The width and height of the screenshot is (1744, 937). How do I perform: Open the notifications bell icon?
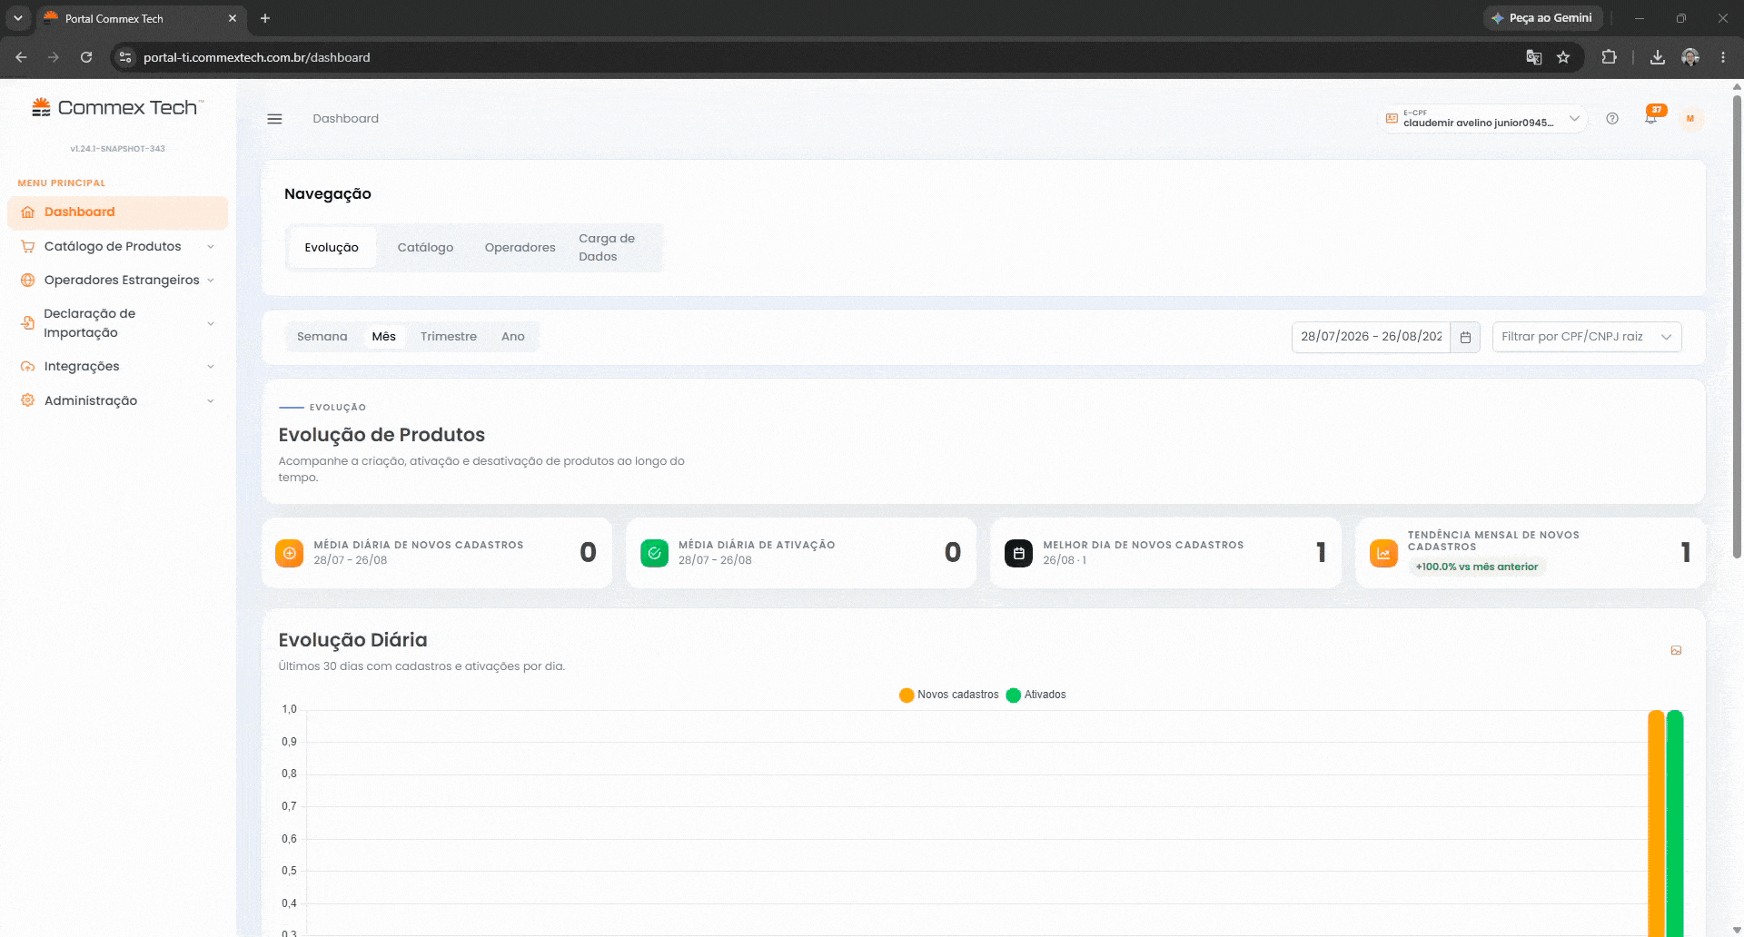click(x=1650, y=118)
